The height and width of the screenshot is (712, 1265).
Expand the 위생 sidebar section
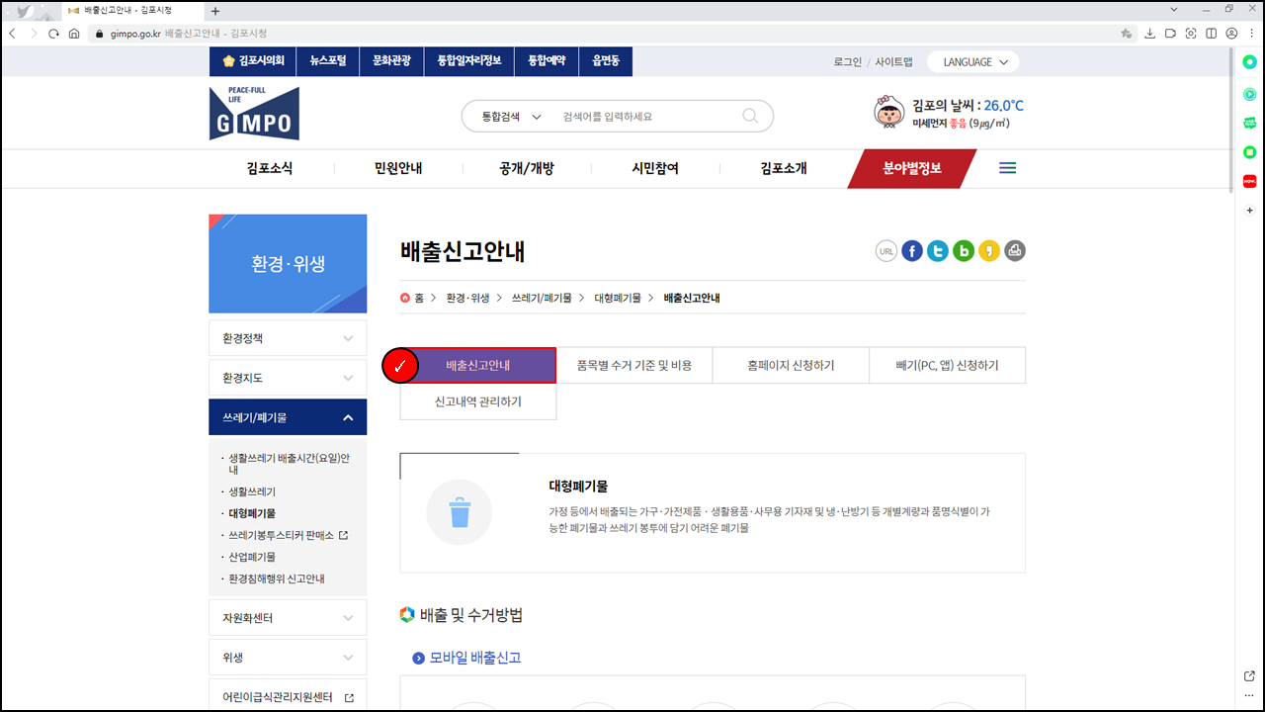288,658
